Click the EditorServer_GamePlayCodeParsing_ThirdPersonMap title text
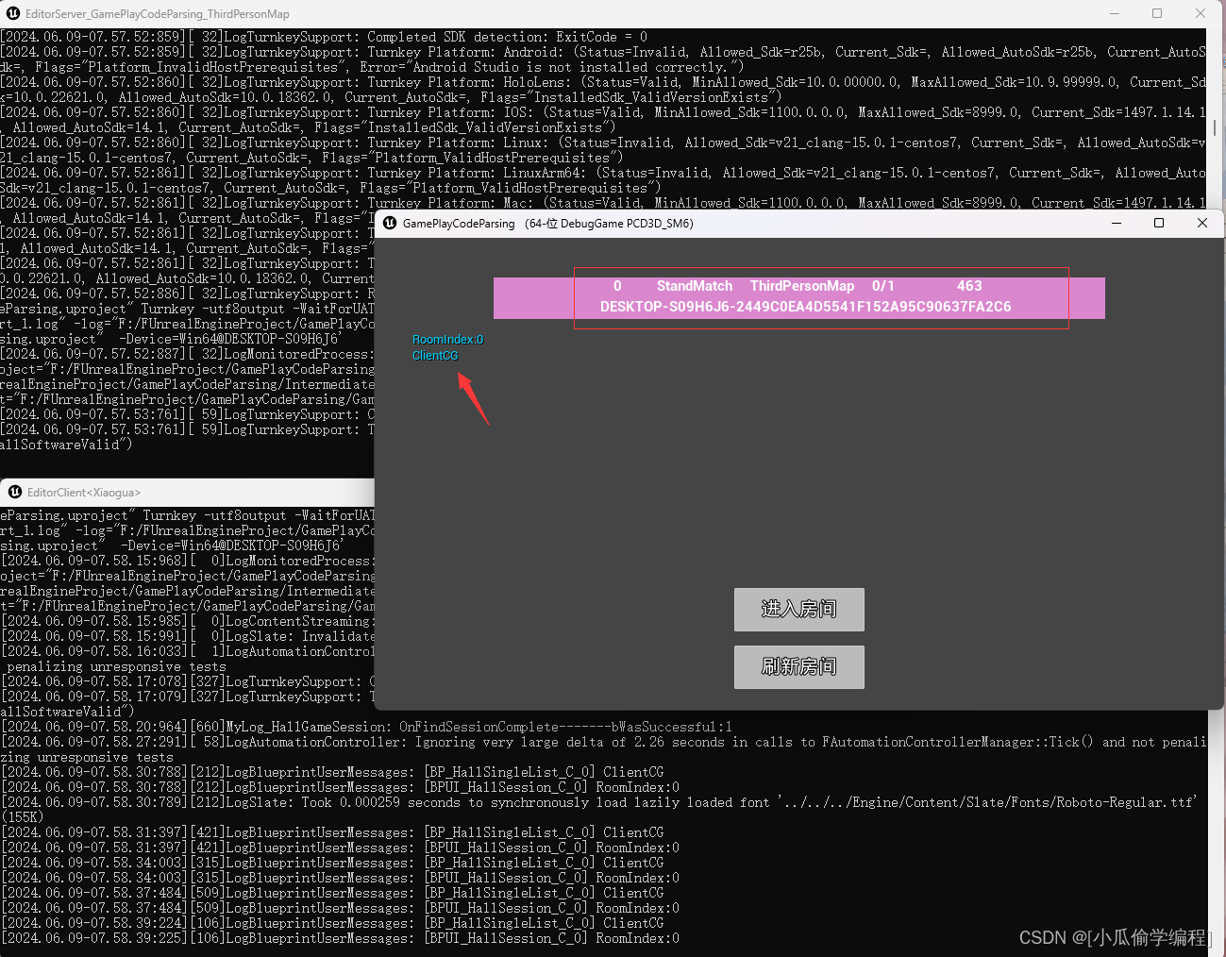The width and height of the screenshot is (1226, 957). coord(158,14)
